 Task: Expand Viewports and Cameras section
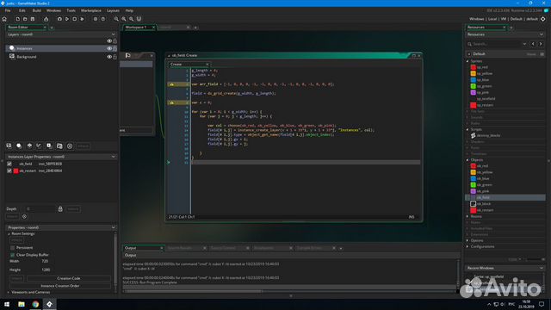[x=9, y=292]
